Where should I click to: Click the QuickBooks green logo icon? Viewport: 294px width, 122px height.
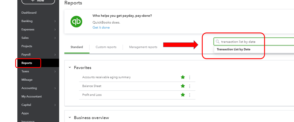coord(77,22)
